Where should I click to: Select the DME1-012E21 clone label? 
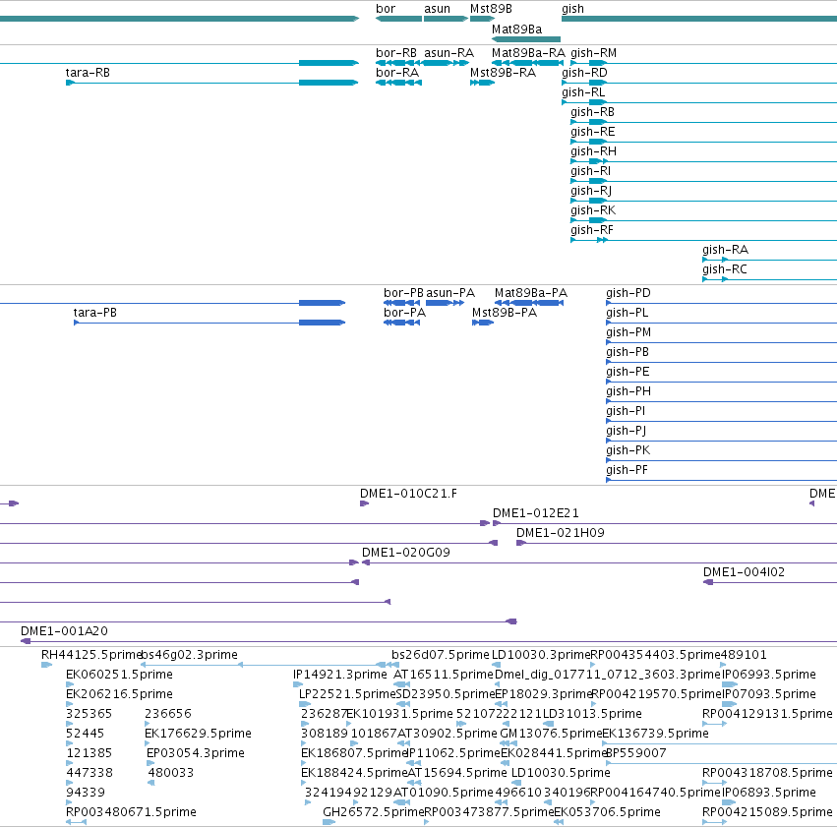click(535, 513)
